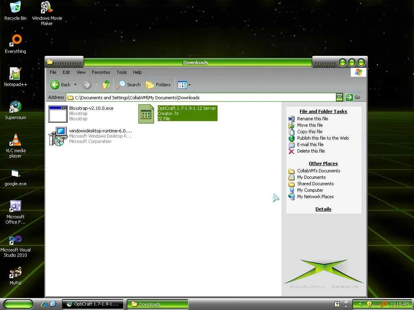Go to Shared Documents

click(315, 184)
